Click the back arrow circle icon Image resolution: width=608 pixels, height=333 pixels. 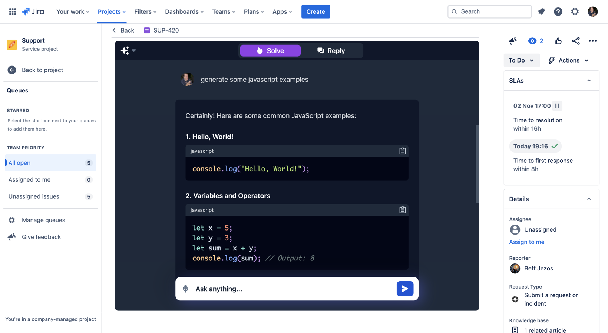click(12, 70)
